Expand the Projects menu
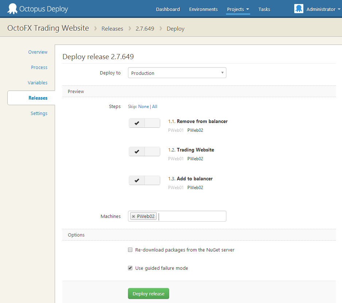The image size is (342, 303). (238, 9)
